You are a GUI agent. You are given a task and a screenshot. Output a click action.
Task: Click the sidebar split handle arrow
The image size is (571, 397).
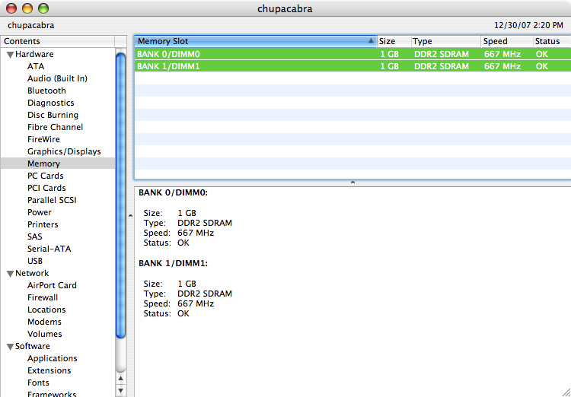coord(130,216)
